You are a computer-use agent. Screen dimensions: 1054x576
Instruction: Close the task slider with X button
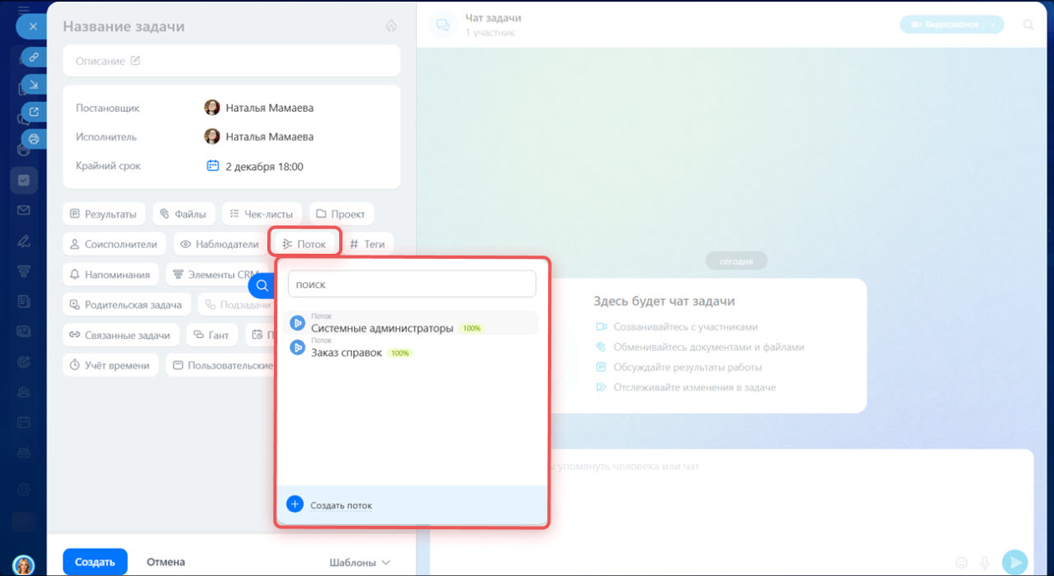tap(33, 27)
